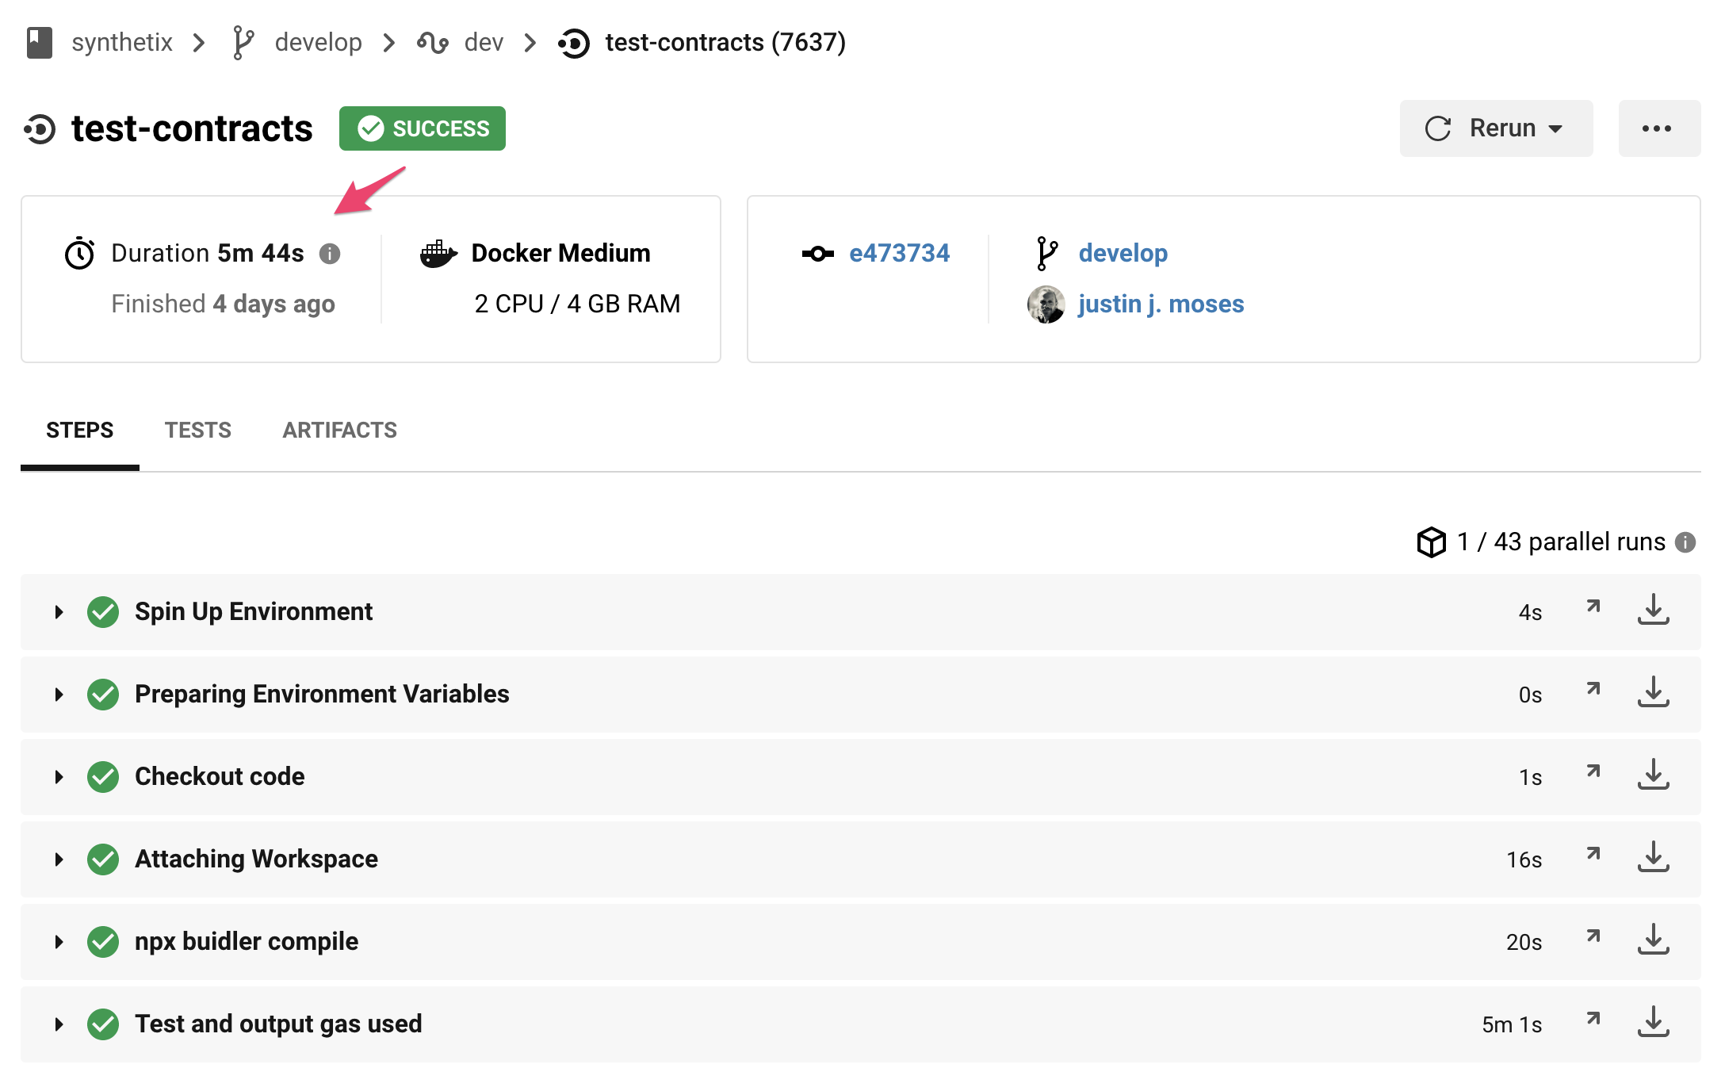The height and width of the screenshot is (1091, 1725).
Task: Click the info icon next to Duration
Action: [x=330, y=254]
